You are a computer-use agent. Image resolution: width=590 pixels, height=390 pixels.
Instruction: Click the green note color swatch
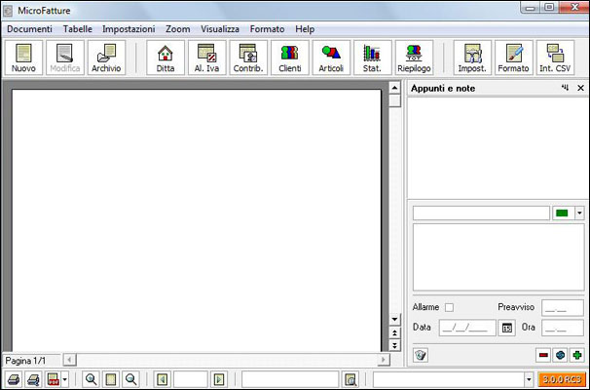point(563,213)
